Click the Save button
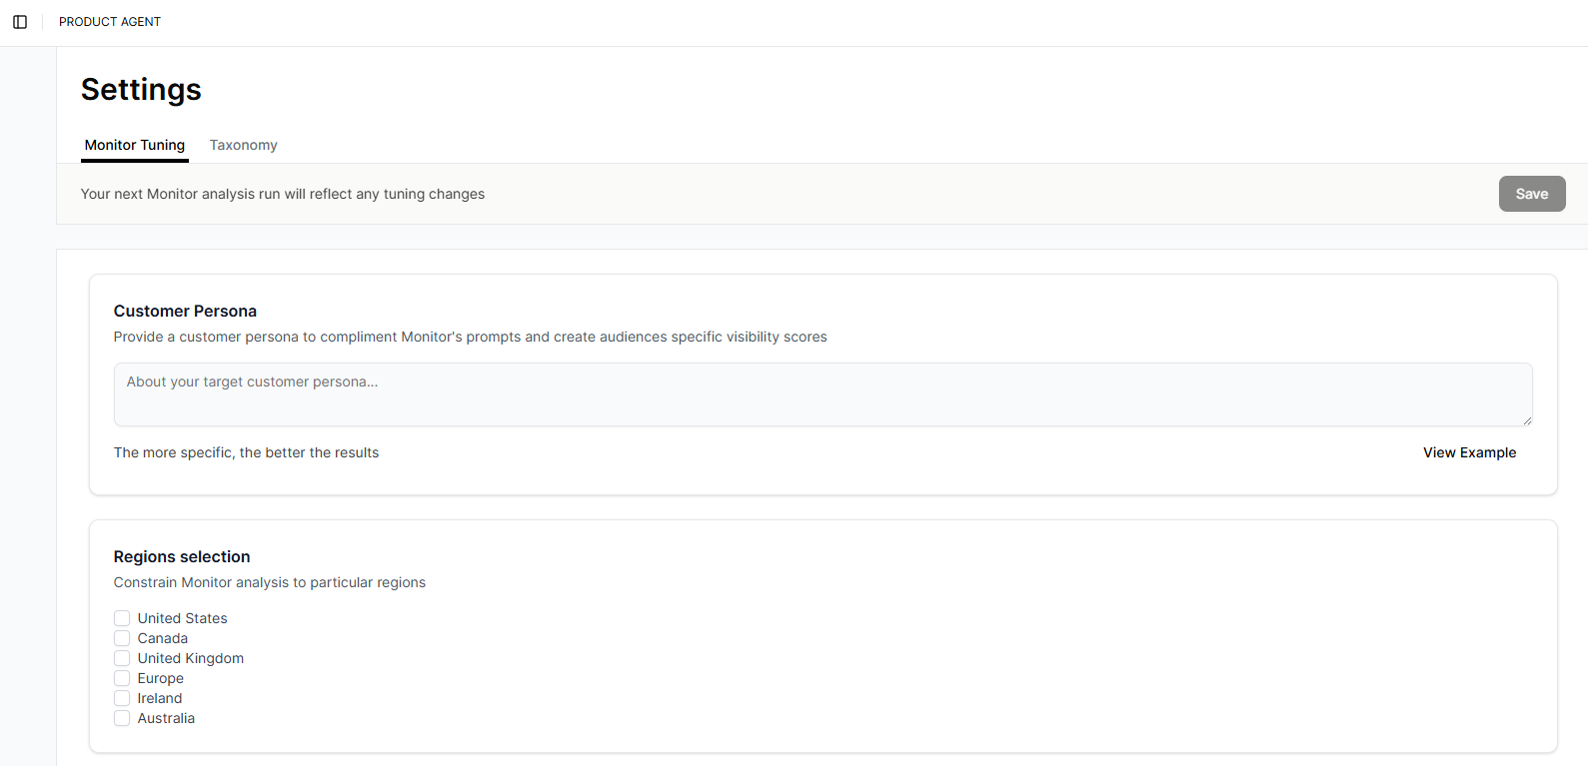Viewport: 1588px width, 766px height. pos(1532,194)
